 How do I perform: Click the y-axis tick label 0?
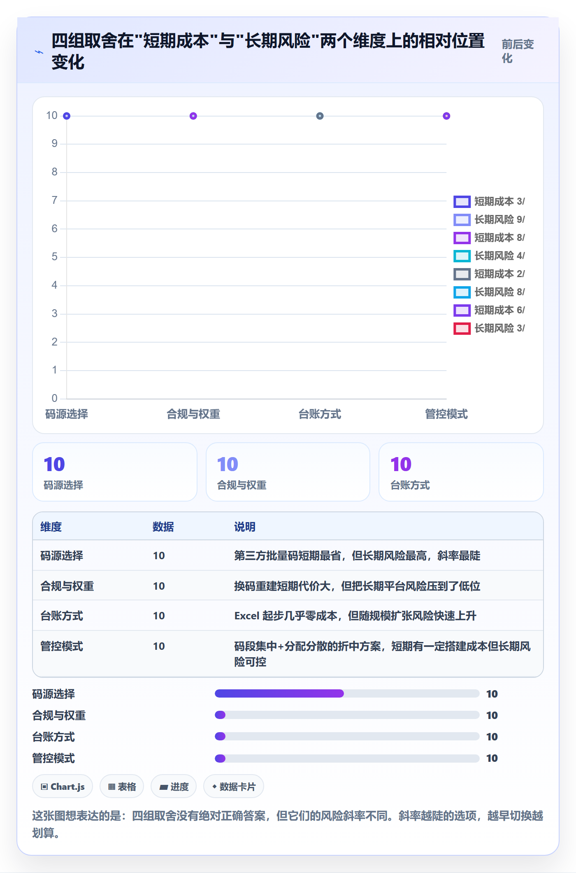[x=54, y=398]
